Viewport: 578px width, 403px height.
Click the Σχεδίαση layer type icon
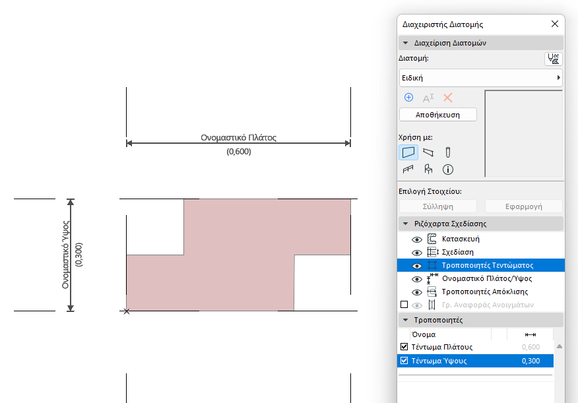point(432,252)
